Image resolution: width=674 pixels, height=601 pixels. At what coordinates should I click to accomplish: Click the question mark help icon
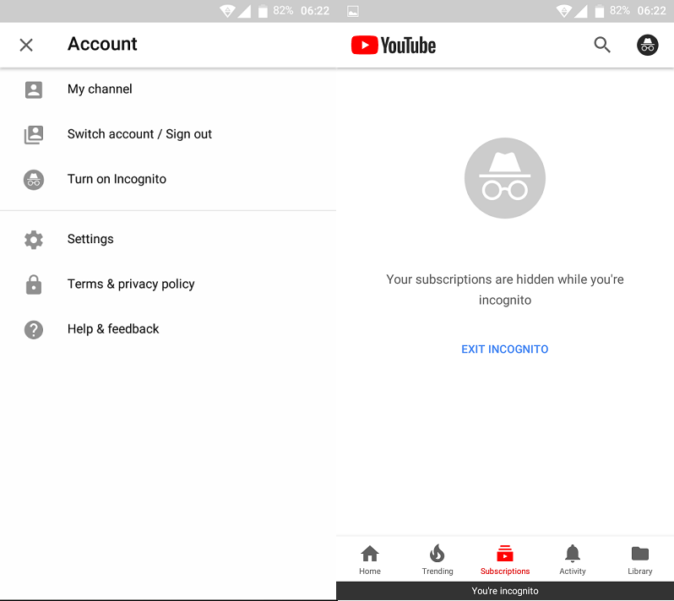point(34,330)
